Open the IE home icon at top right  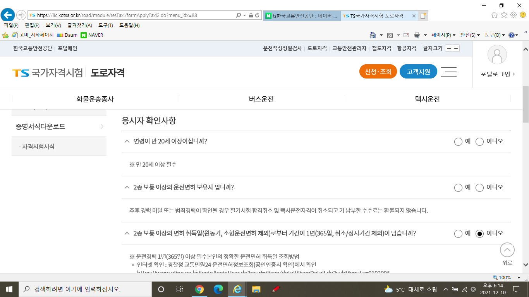pyautogui.click(x=495, y=15)
